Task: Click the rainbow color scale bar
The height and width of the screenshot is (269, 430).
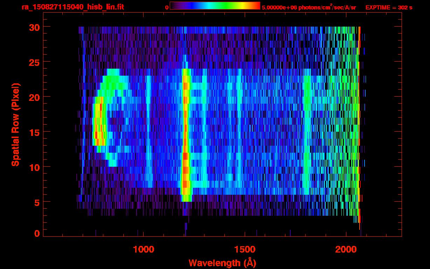Action: 215,6
